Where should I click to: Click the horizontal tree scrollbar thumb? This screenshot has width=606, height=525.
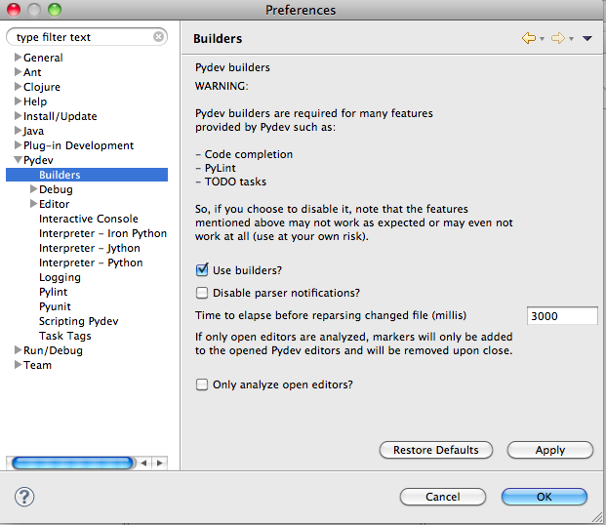click(x=72, y=463)
